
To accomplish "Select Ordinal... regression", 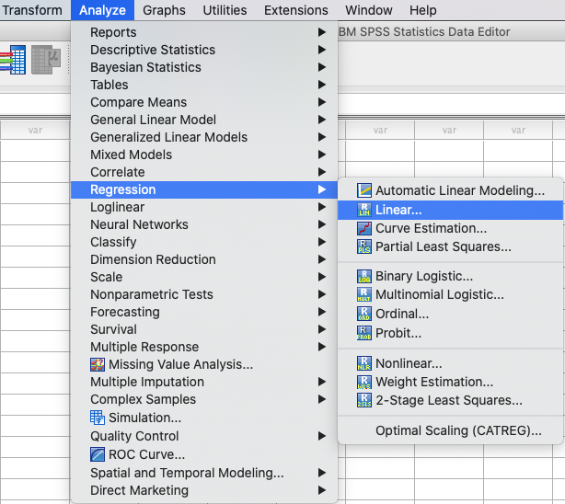I will point(450,314).
